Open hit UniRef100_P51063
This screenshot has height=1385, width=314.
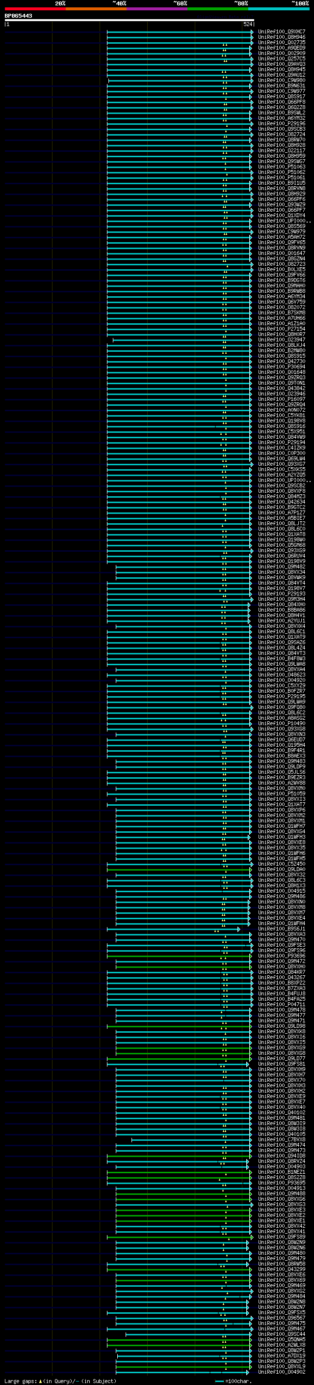282,167
